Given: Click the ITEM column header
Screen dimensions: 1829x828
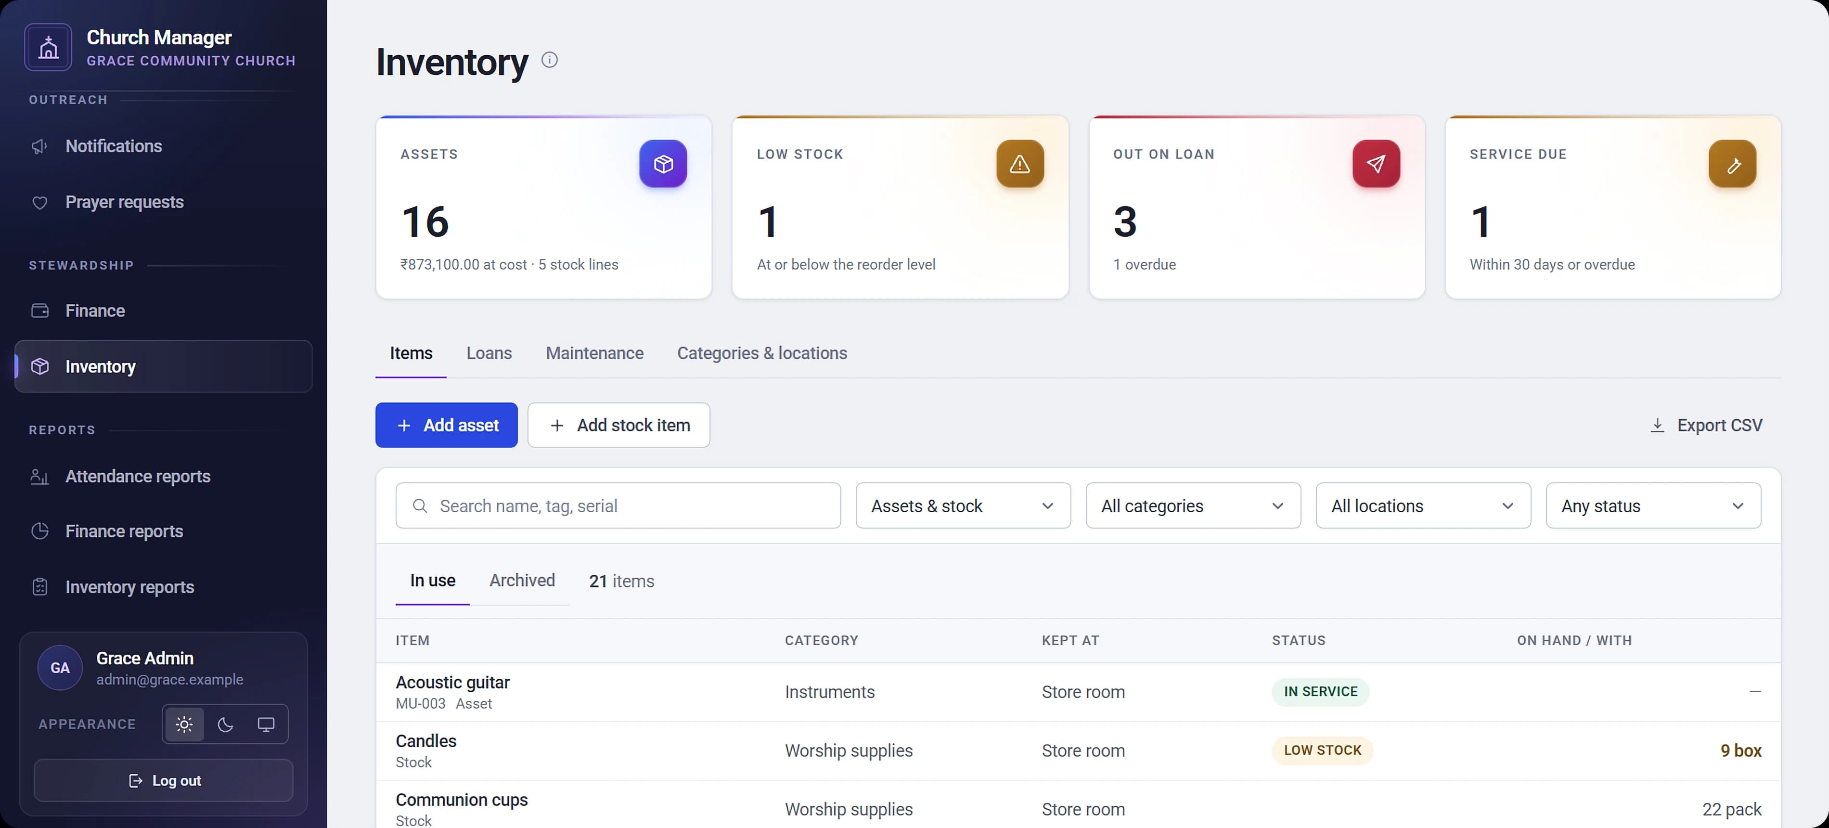Looking at the screenshot, I should tap(412, 641).
